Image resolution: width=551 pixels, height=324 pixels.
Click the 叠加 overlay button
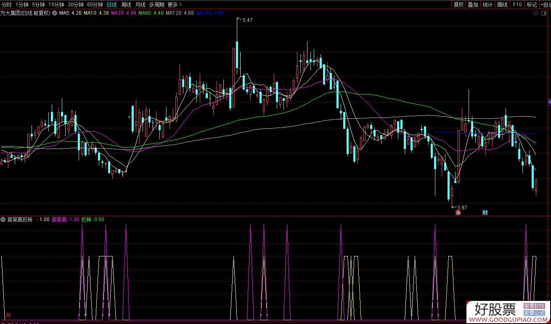click(x=473, y=5)
